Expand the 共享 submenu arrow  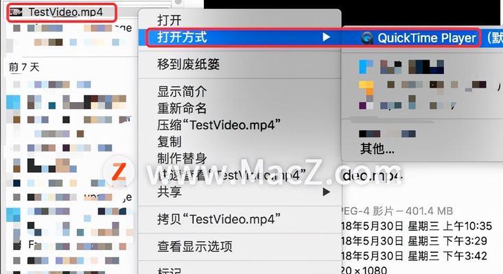tap(326, 192)
